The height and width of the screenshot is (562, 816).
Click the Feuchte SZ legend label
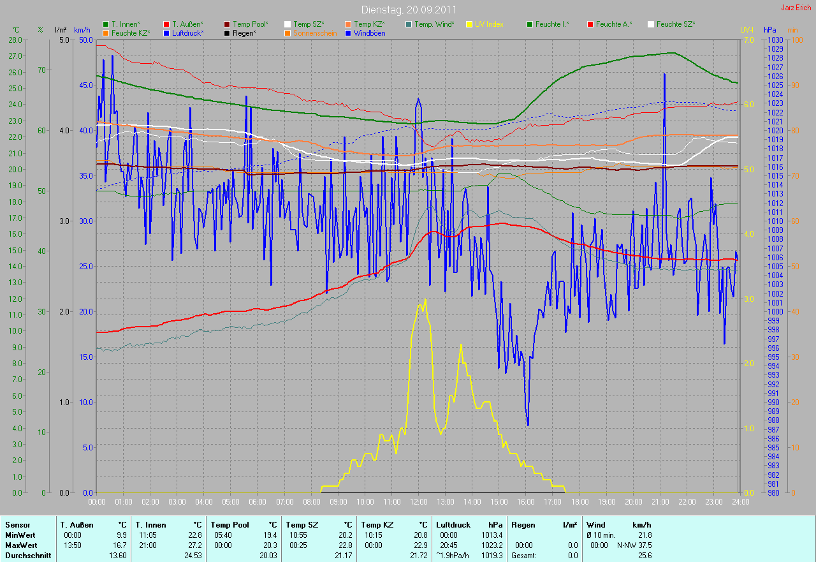tap(675, 24)
